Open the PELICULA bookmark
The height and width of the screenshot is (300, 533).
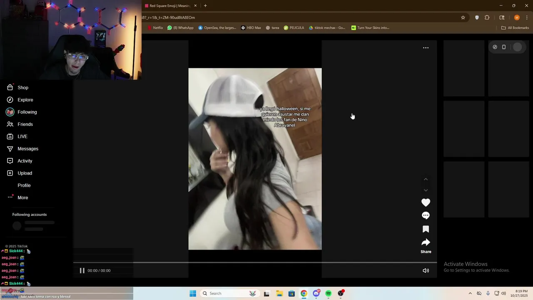pyautogui.click(x=294, y=28)
